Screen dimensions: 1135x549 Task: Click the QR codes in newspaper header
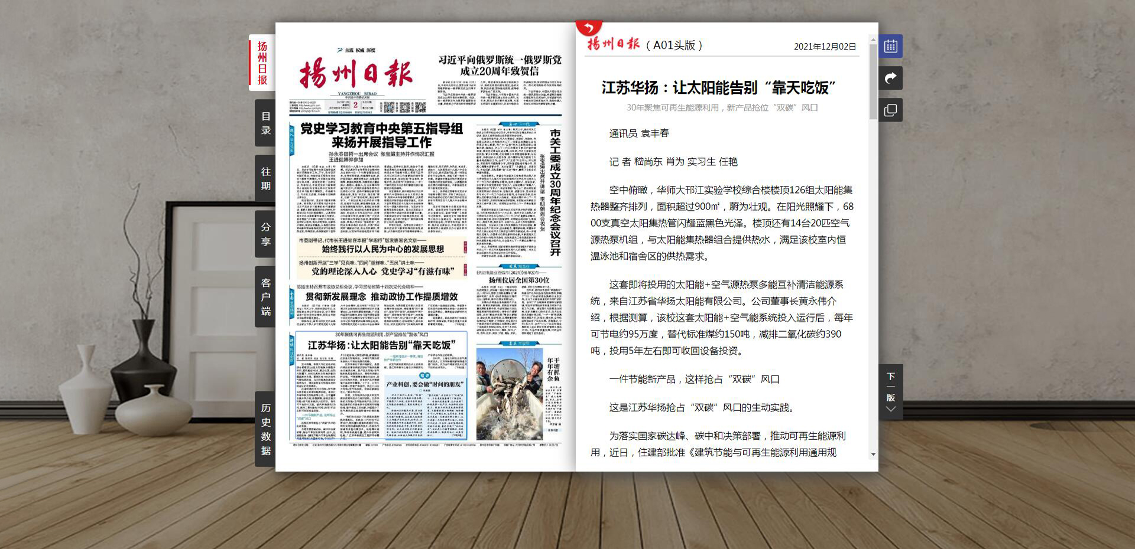click(x=403, y=107)
